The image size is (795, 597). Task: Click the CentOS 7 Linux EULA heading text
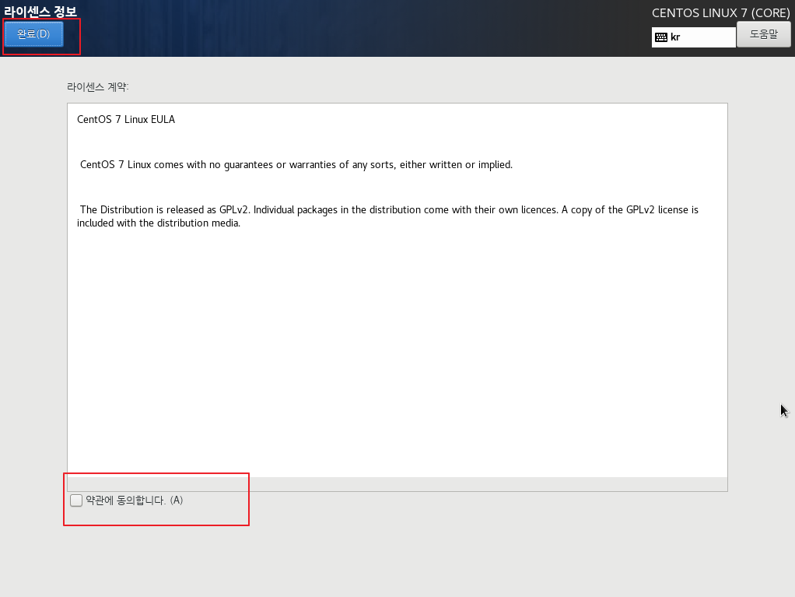(126, 119)
